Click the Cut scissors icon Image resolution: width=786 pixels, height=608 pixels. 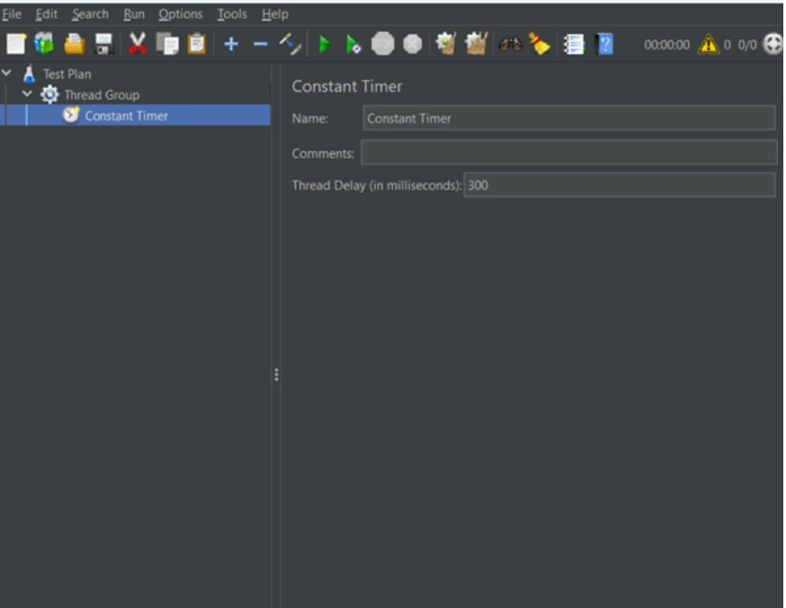[138, 44]
